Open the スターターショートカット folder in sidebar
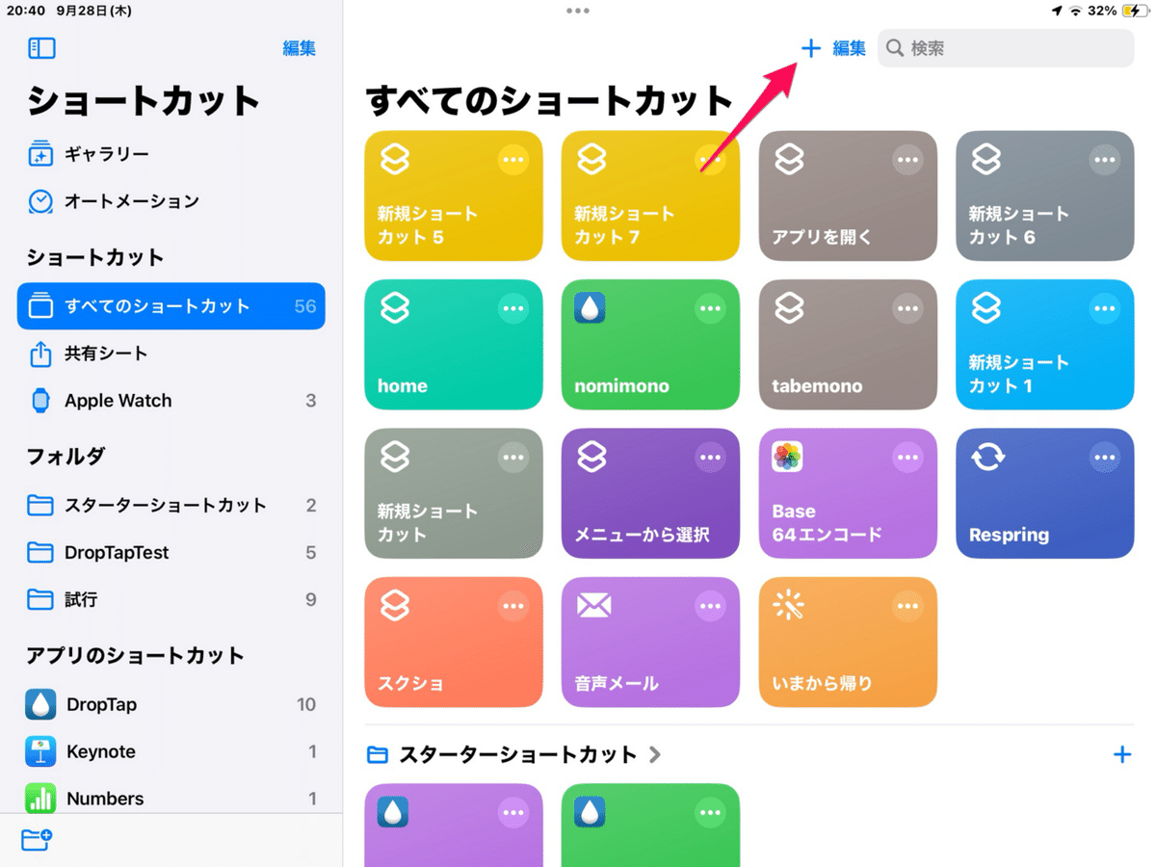 171,505
